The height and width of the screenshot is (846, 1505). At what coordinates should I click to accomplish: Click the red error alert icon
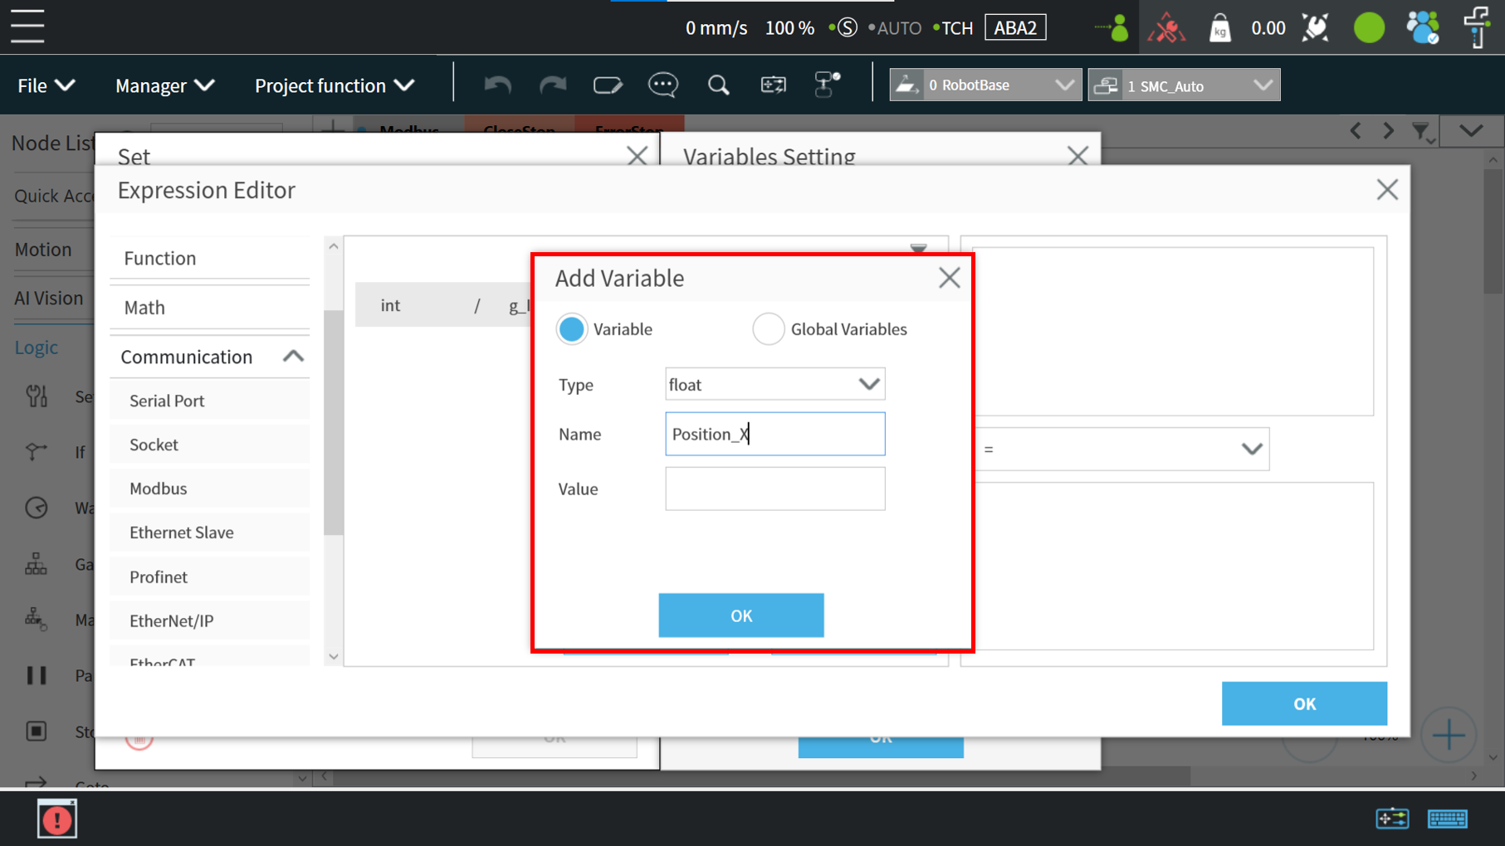click(x=57, y=819)
